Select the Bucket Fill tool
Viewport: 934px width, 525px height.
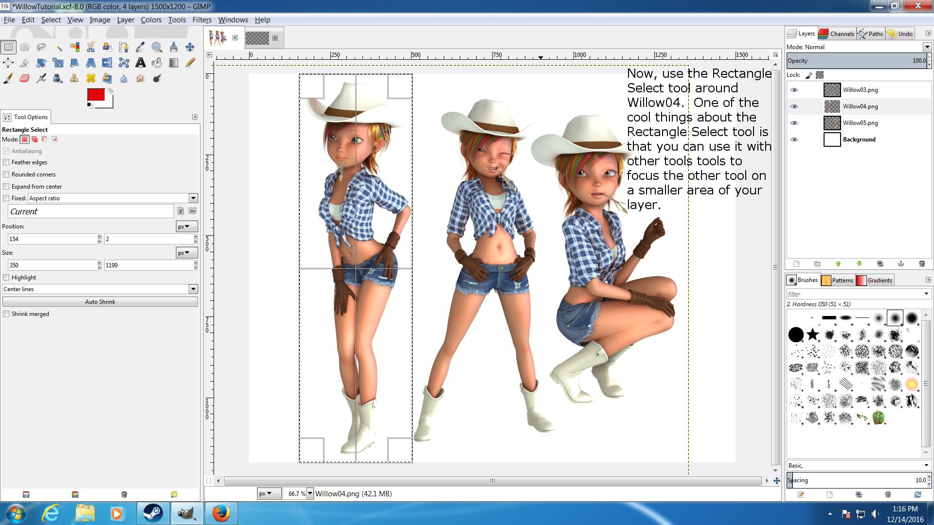(x=157, y=63)
